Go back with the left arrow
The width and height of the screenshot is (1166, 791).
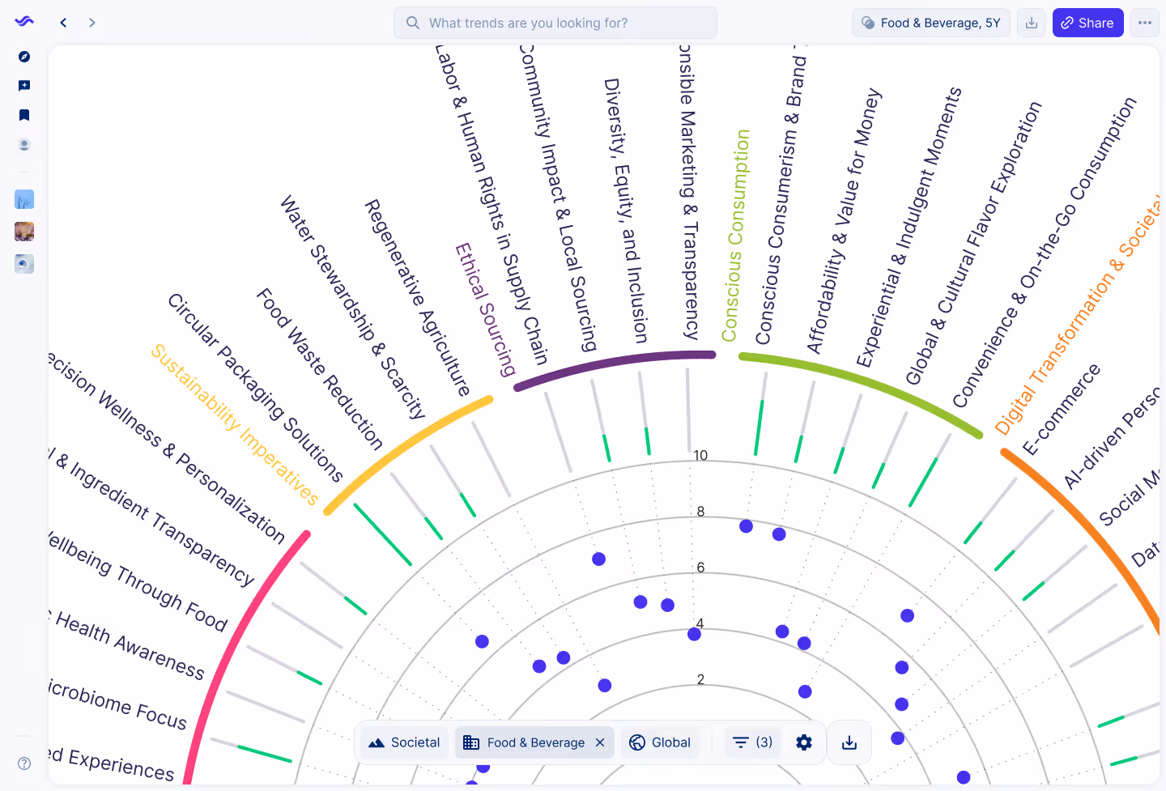click(63, 23)
